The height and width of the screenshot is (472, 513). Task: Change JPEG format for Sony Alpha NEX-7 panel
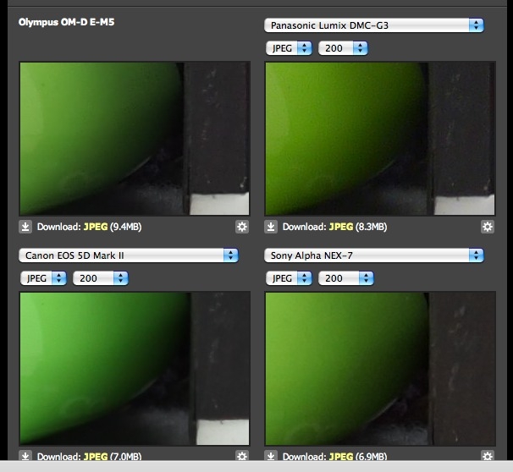pyautogui.click(x=289, y=278)
